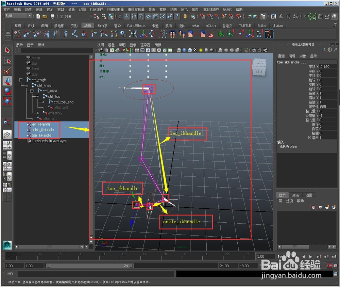
Task: Toggle viewport wireframe shading
Action: (178, 50)
